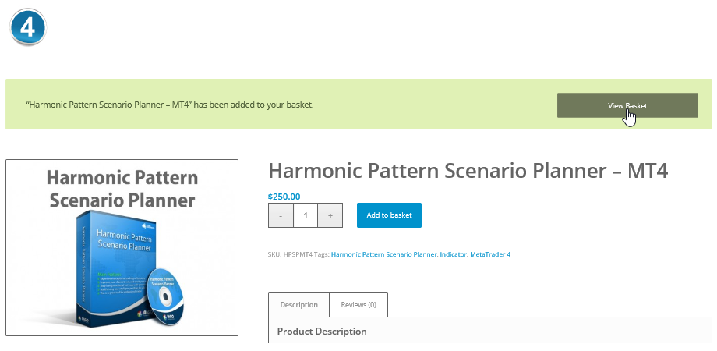Focus the quantity input field
The image size is (717, 351).
(x=306, y=215)
